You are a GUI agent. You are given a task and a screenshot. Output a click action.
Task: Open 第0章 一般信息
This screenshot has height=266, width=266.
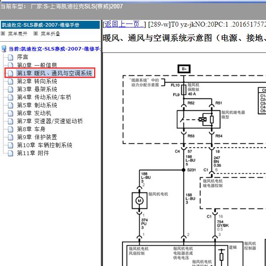coord(37,65)
